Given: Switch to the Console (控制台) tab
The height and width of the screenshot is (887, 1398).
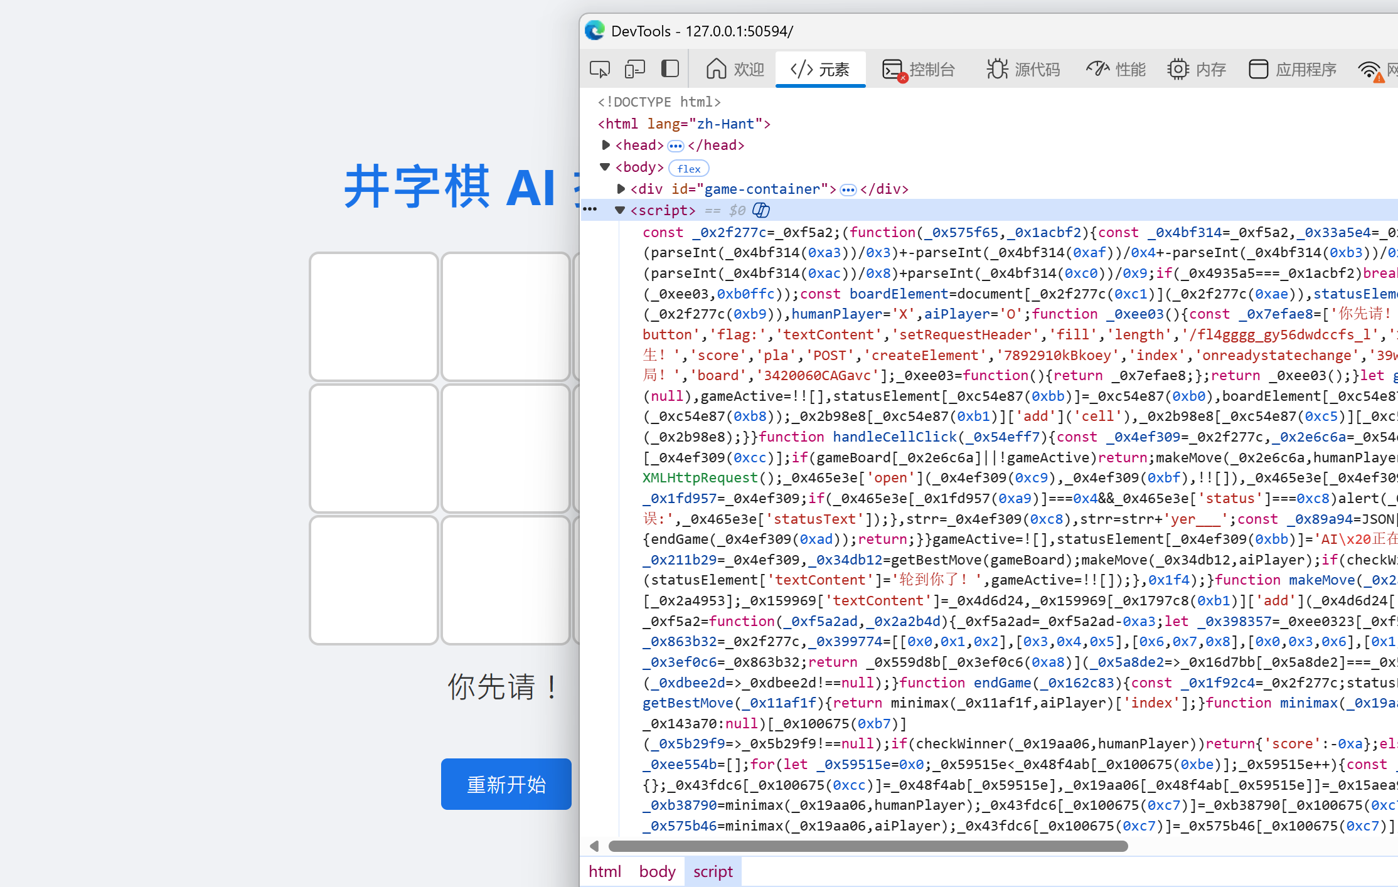Looking at the screenshot, I should 919,69.
